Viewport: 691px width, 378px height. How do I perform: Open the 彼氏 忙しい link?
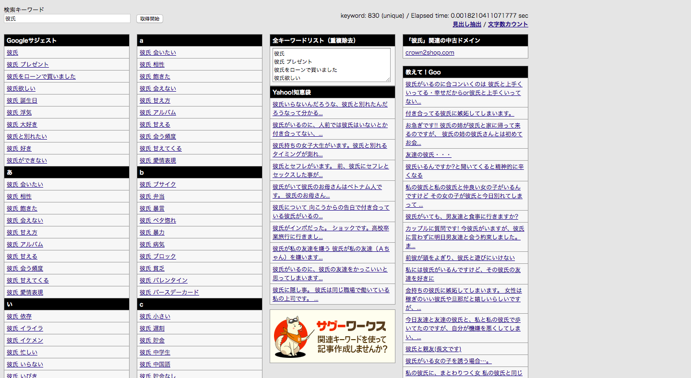(22, 352)
